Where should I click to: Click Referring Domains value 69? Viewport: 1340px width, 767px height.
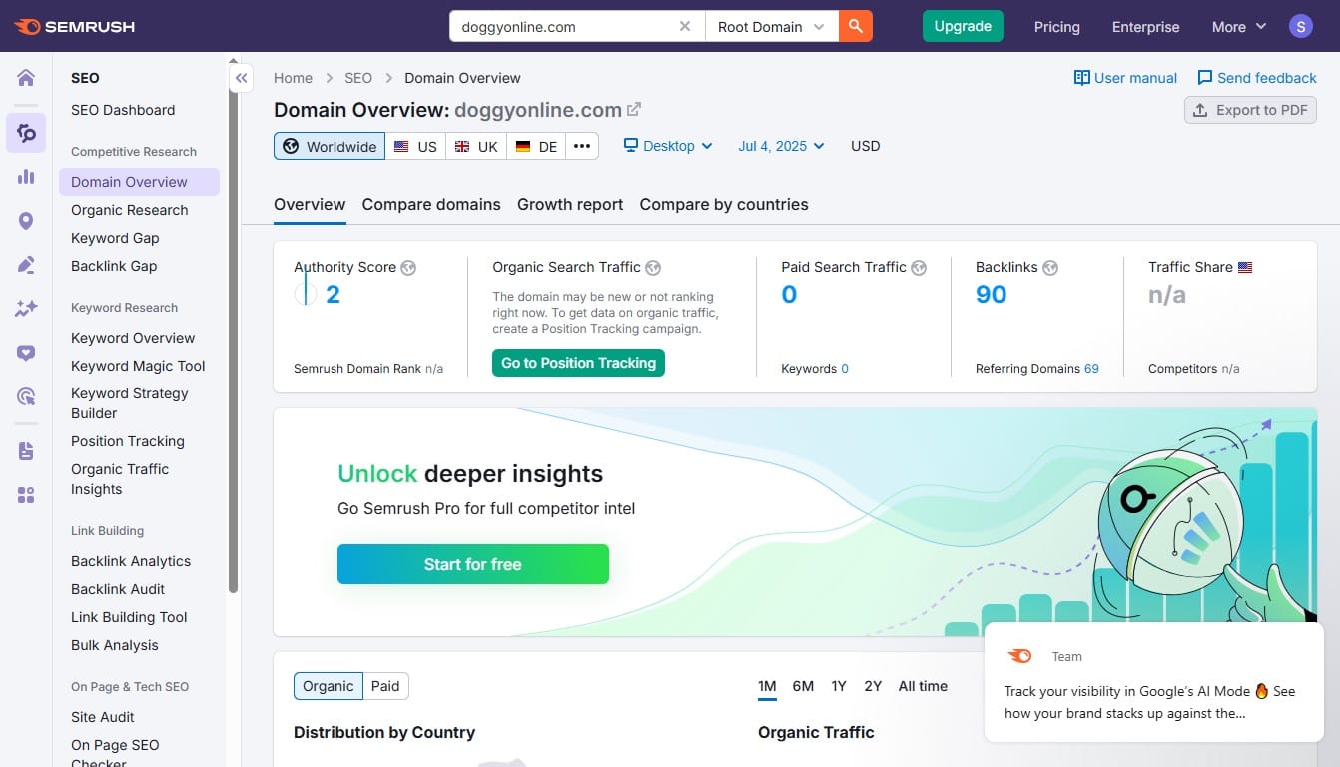click(1091, 369)
